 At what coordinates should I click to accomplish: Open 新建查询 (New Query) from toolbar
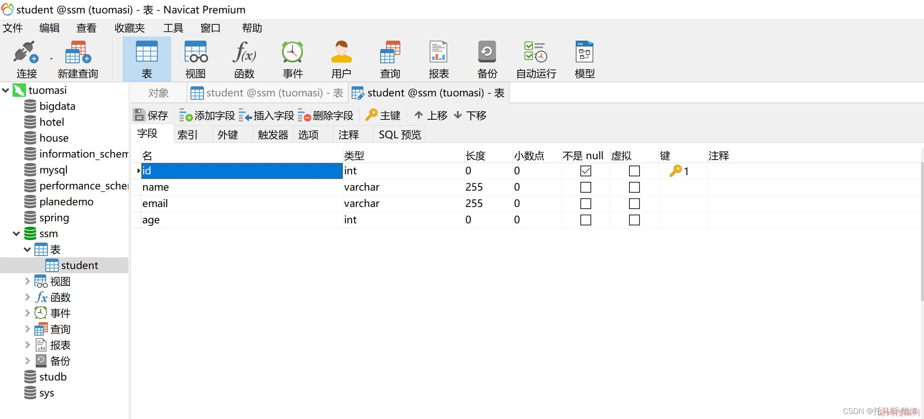point(78,59)
